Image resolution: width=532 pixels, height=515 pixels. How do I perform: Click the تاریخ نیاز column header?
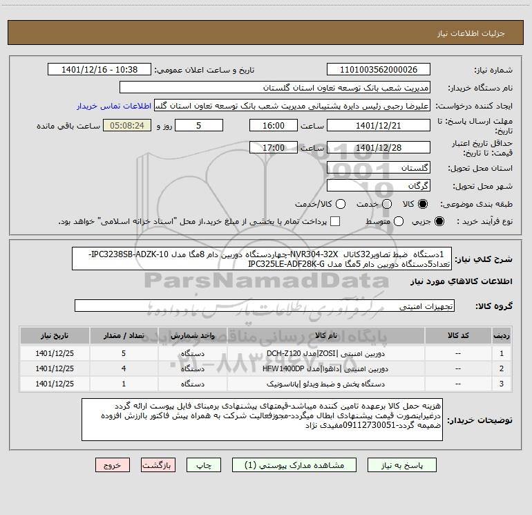coord(55,335)
